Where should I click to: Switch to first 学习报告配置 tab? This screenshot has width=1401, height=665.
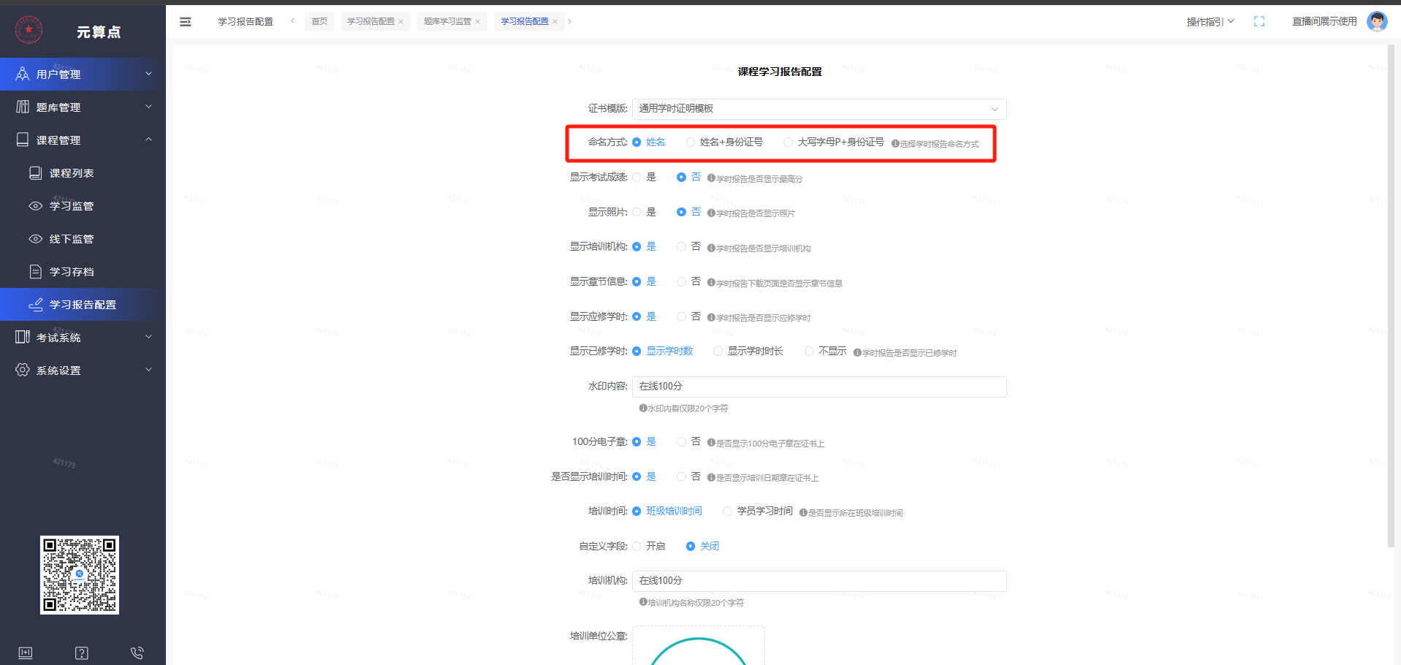click(x=371, y=22)
